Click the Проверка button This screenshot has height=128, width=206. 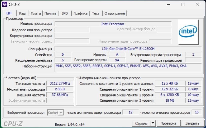point(168,123)
